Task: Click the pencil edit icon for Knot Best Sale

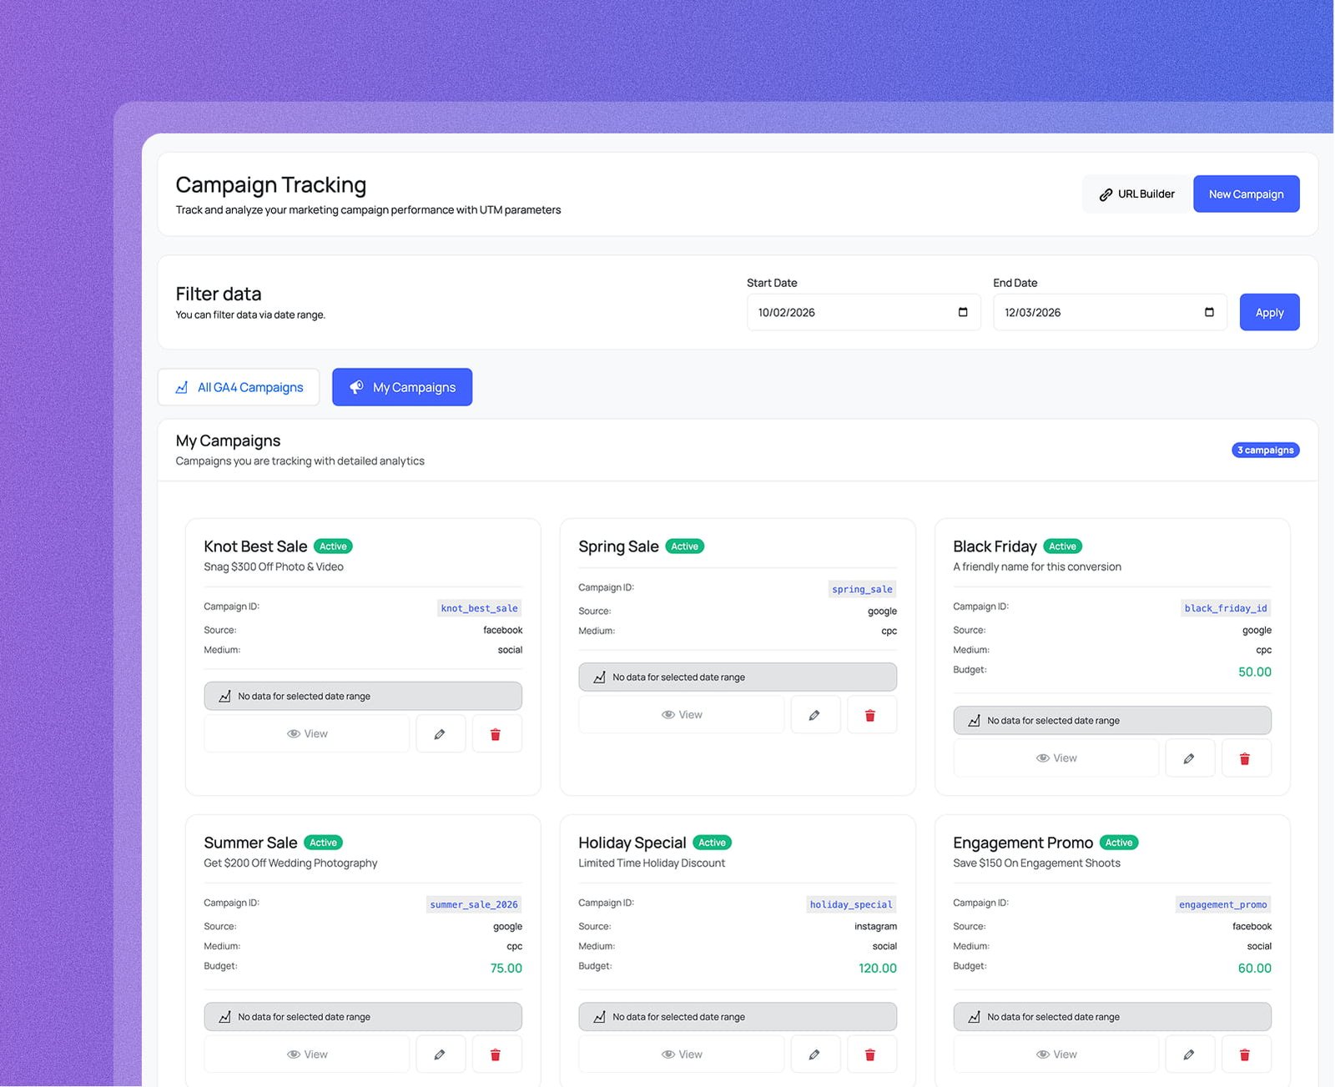Action: point(440,734)
